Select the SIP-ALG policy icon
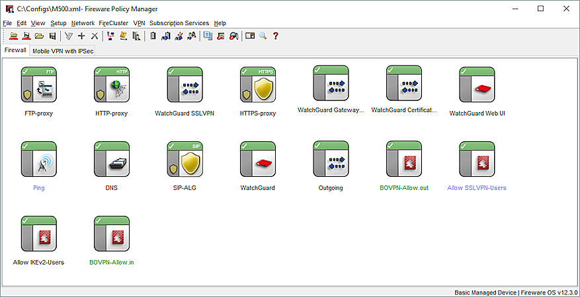Image resolution: width=580 pixels, height=297 pixels. click(x=185, y=159)
